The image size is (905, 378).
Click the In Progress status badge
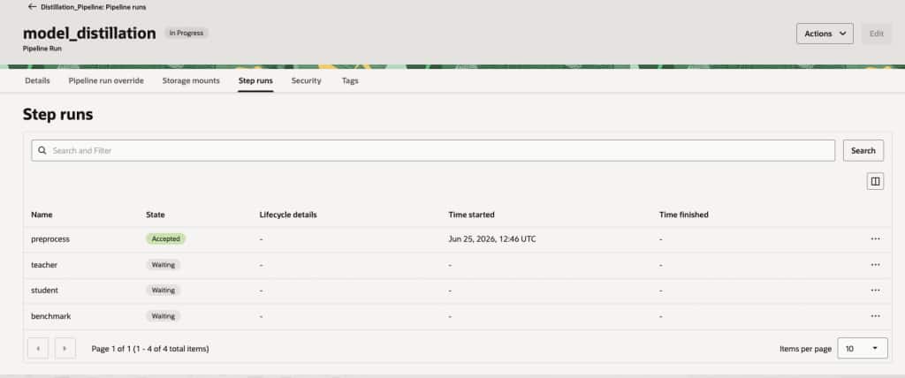click(186, 33)
